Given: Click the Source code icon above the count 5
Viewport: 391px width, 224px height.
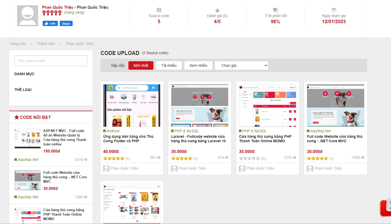Looking at the screenshot, I should 159,10.
